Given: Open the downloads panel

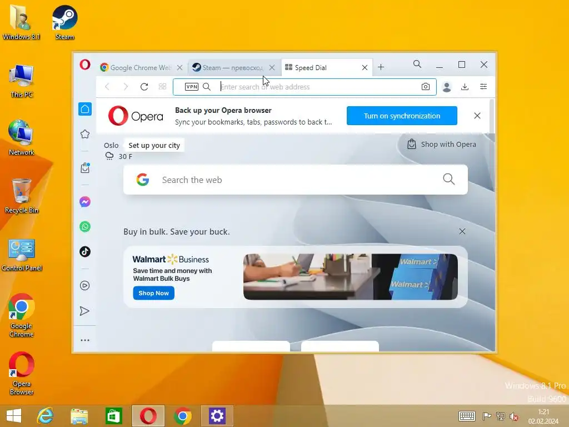Looking at the screenshot, I should [x=465, y=87].
